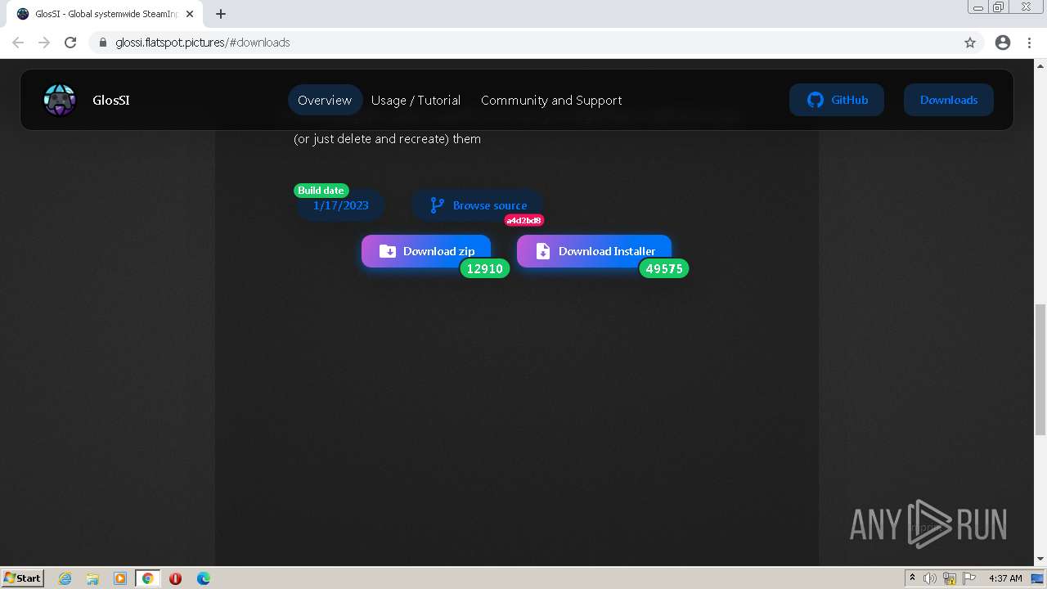Click the scrollbar up arrow
The height and width of the screenshot is (589, 1047).
tap(1040, 65)
